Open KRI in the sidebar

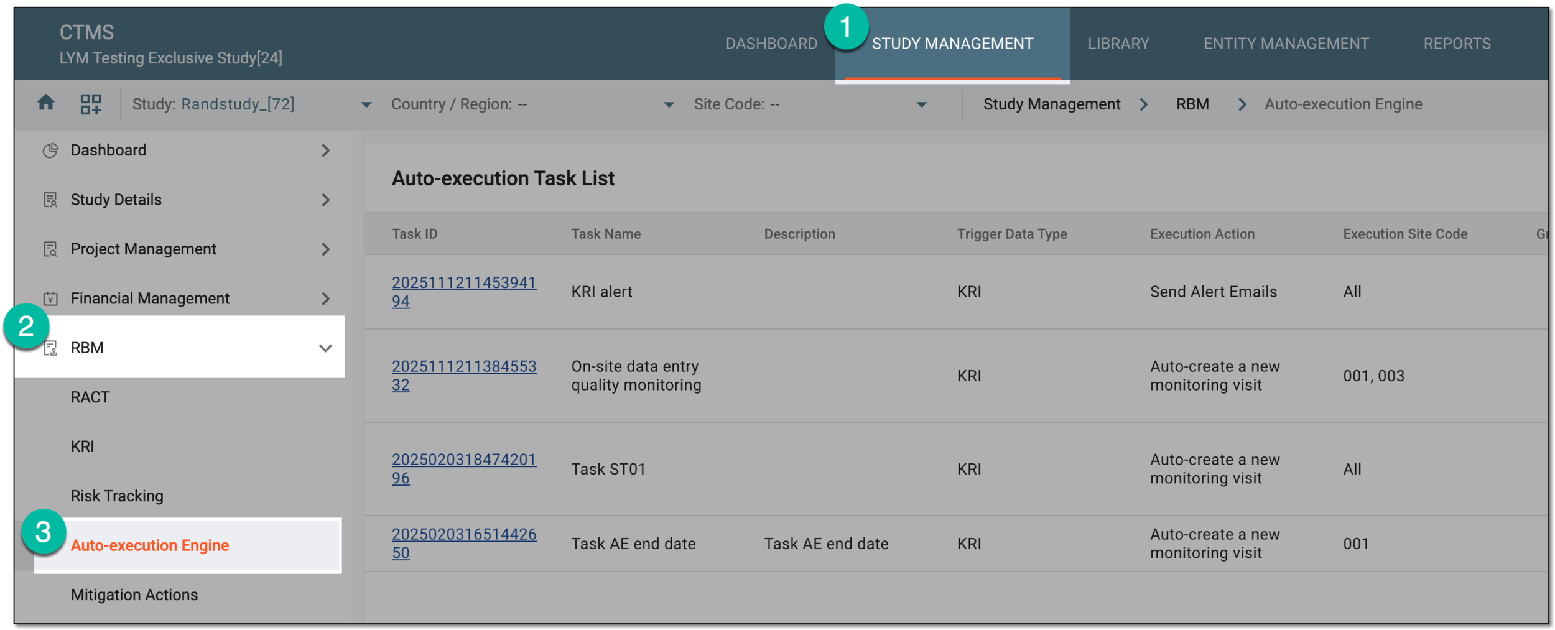(82, 447)
